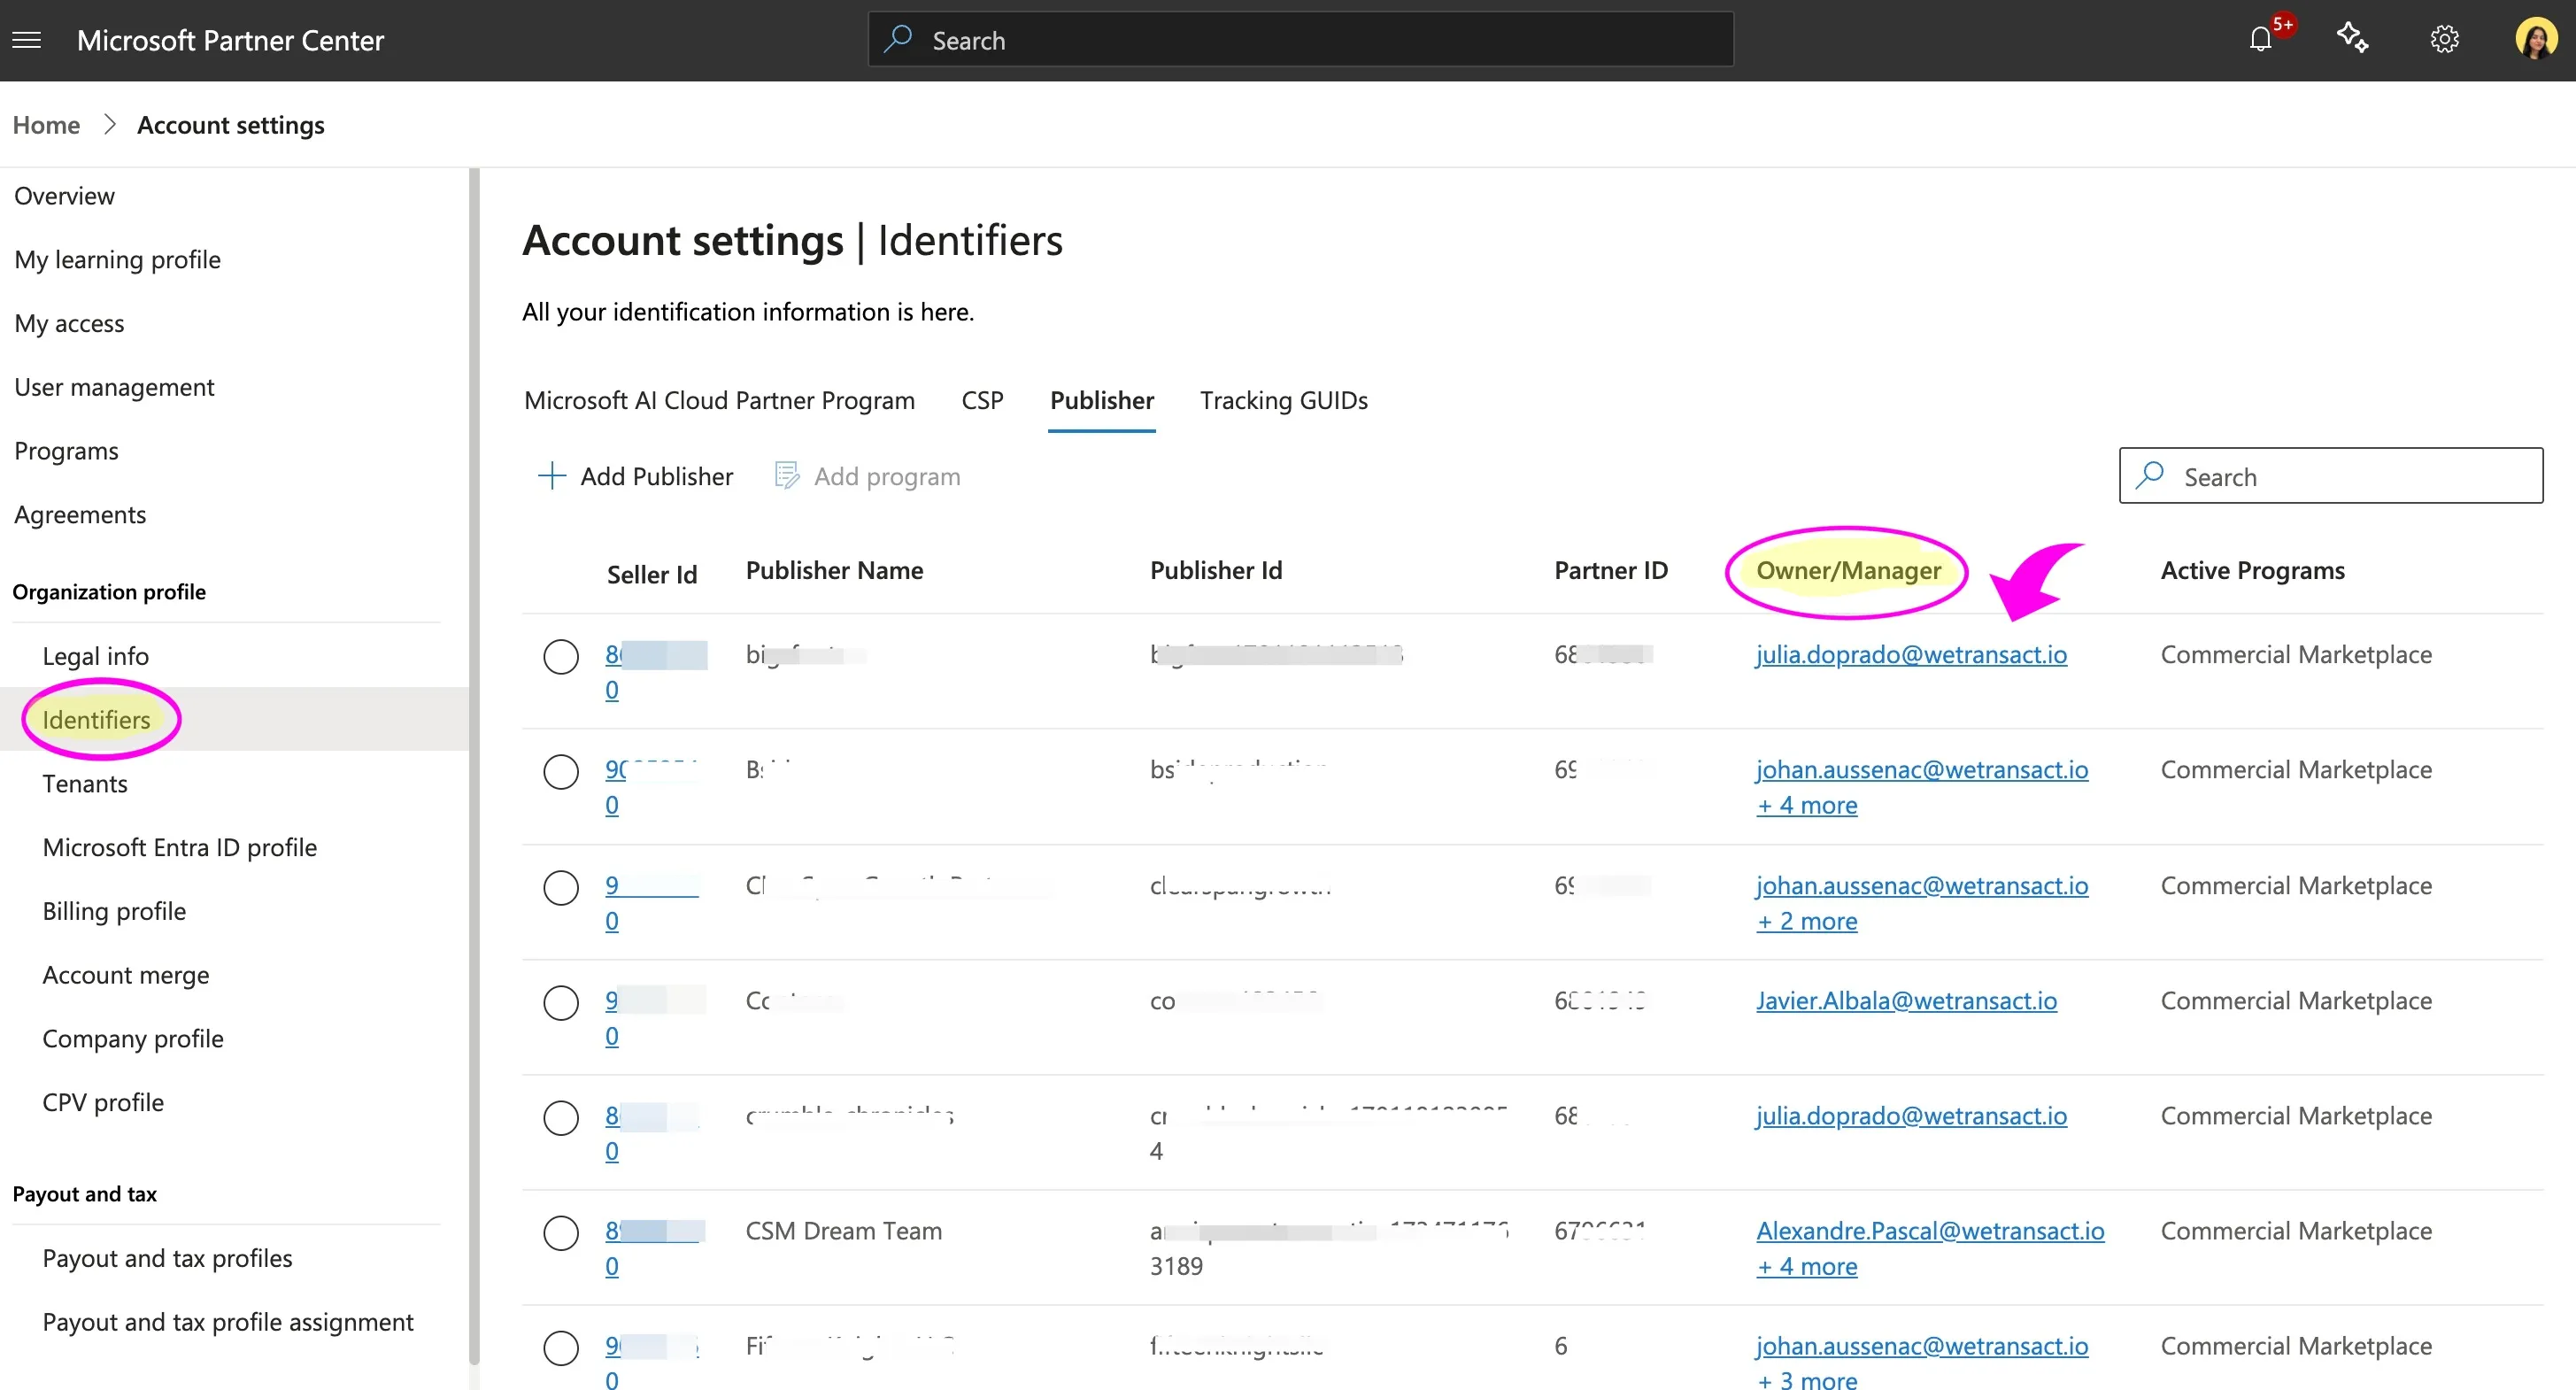Screen dimensions: 2576x1390
Task: Open Company profile page
Action: [133, 1039]
